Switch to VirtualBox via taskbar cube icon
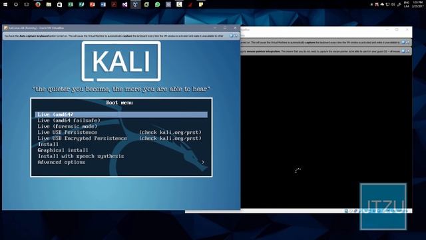 tap(135, 5)
